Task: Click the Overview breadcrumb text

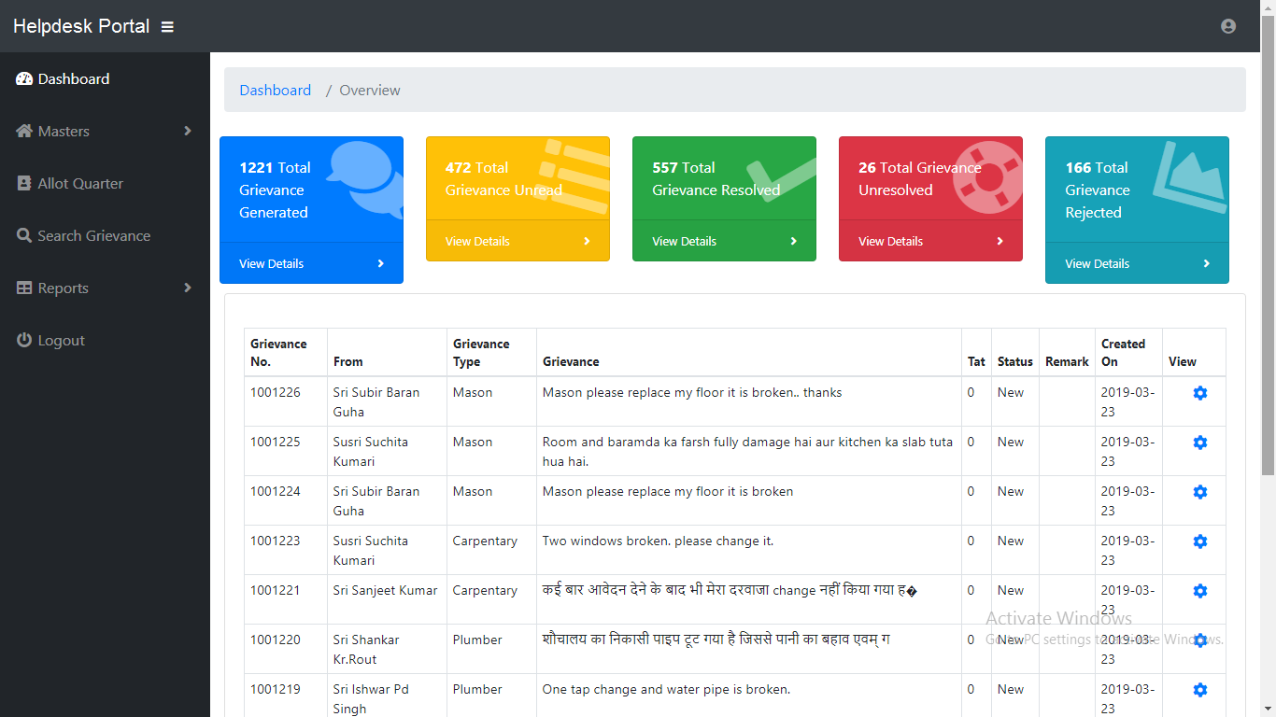Action: (370, 91)
